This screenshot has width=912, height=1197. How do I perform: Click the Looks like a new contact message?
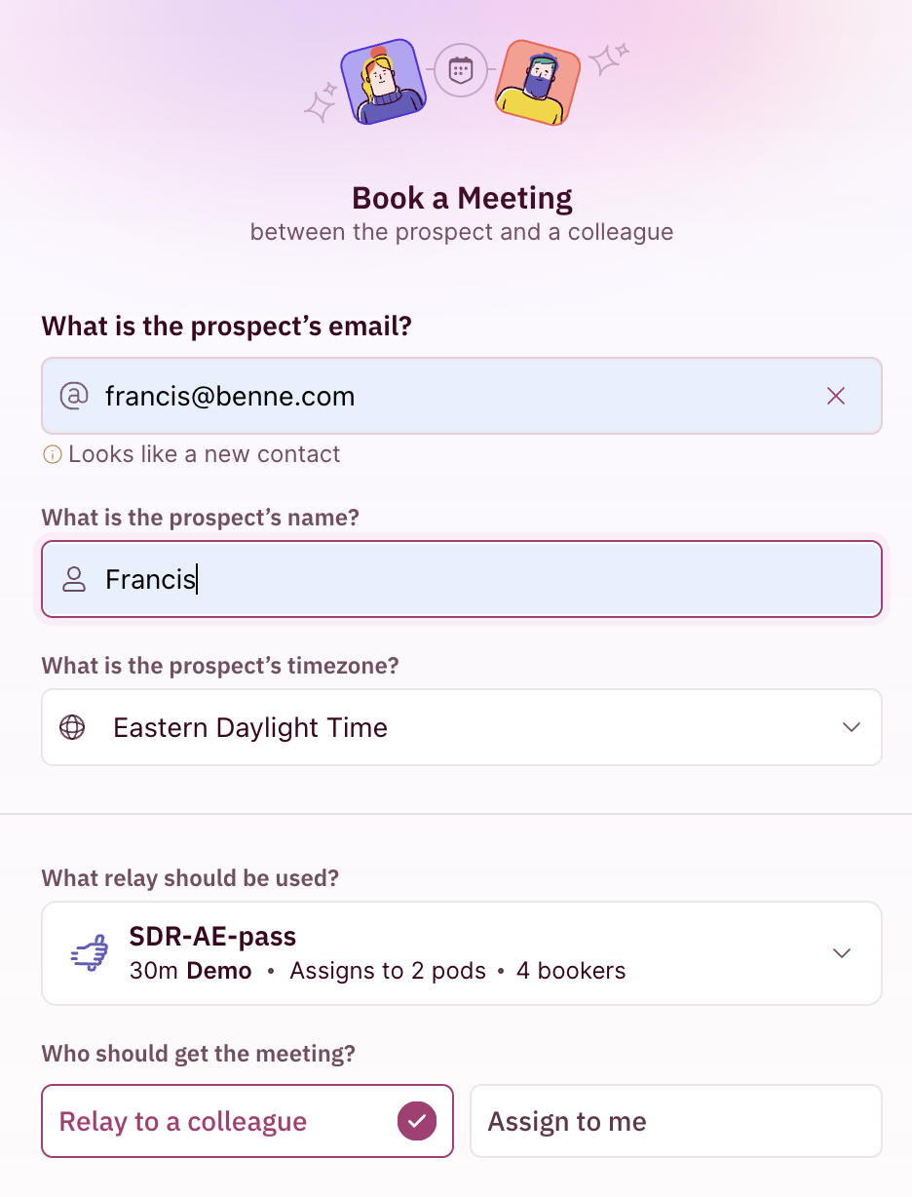point(205,454)
